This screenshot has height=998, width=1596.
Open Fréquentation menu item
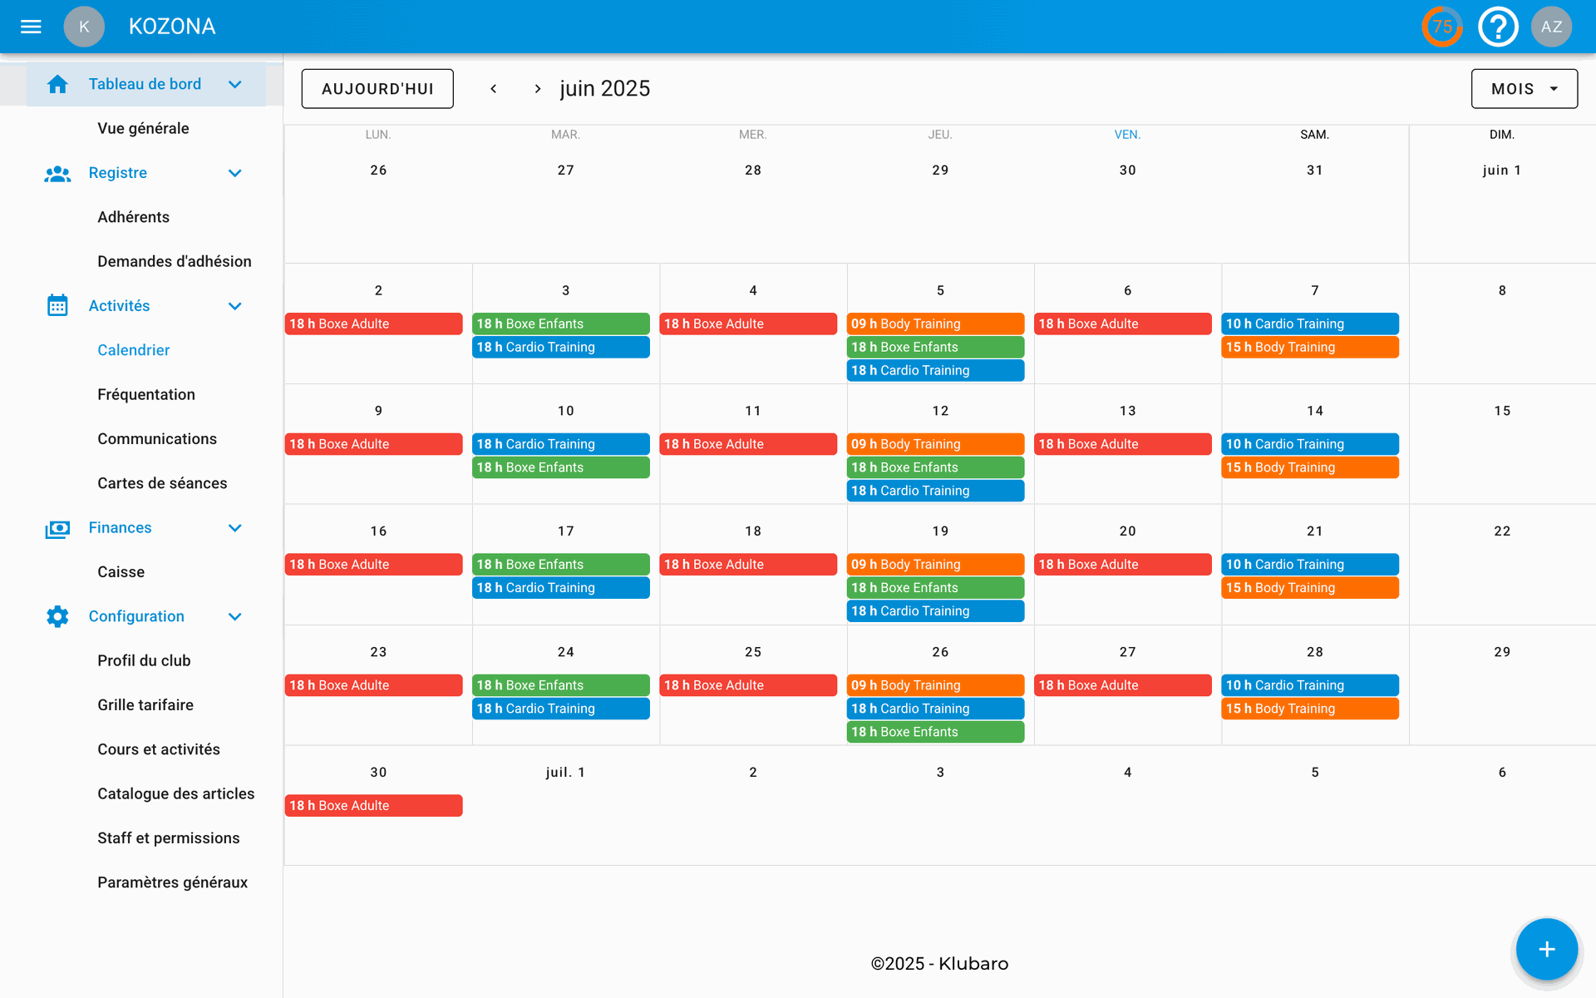[146, 394]
